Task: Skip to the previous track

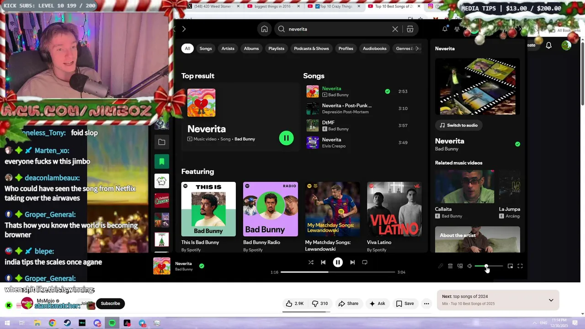Action: [x=323, y=262]
